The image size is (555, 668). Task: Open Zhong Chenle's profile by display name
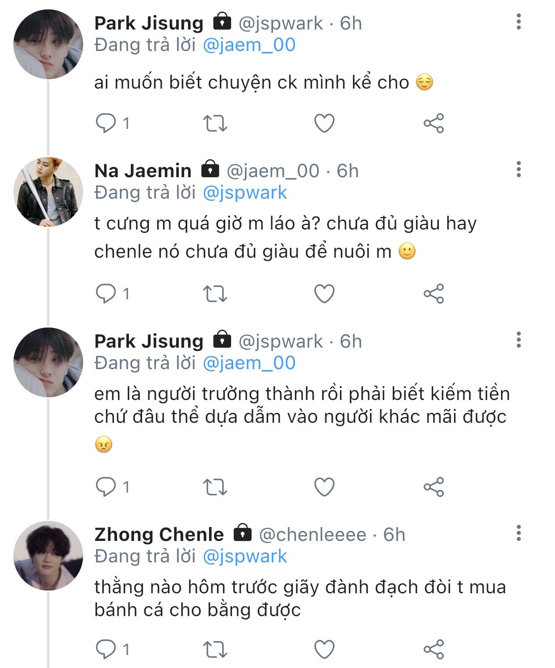pos(159,534)
